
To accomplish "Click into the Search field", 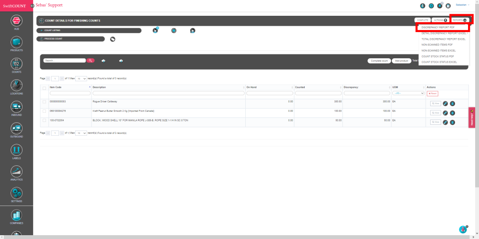I will 65,61.
